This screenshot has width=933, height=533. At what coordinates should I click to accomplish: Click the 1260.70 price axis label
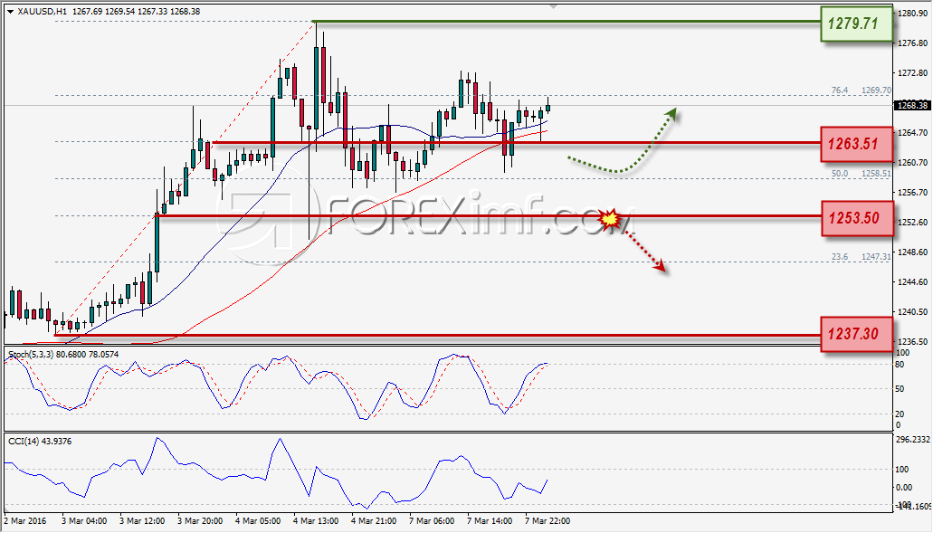tap(912, 162)
